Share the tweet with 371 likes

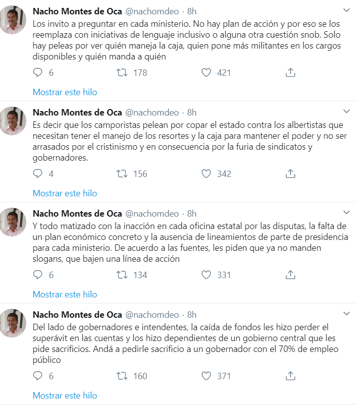click(291, 376)
